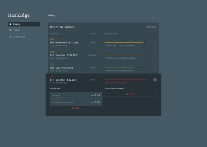Click the Maturity column header

click(93, 34)
